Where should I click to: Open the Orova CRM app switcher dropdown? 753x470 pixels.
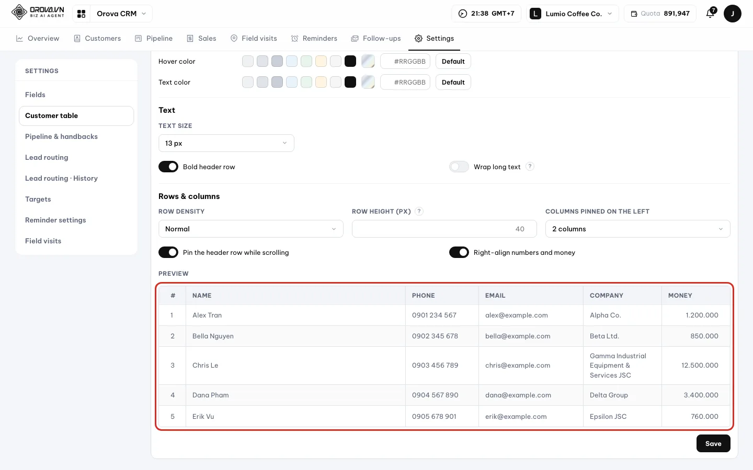coord(121,14)
